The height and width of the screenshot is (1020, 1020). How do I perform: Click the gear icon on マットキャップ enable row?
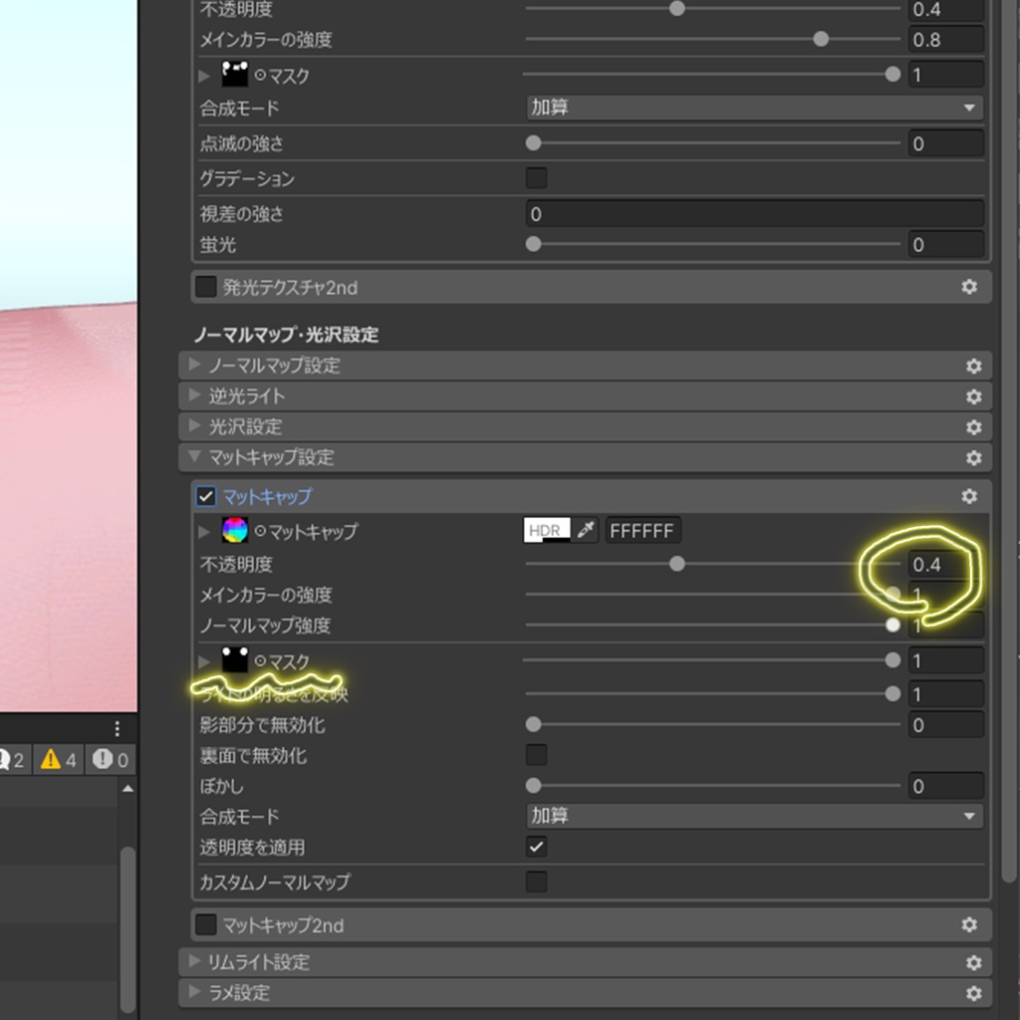pos(967,496)
